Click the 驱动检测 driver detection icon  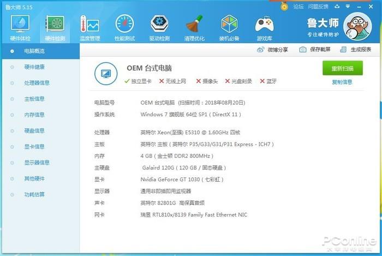(x=159, y=27)
